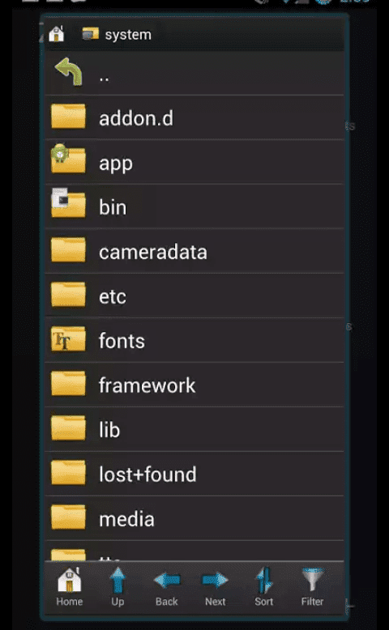Go forward with the Next arrow
Viewport: 389px width, 630px height.
click(x=216, y=586)
